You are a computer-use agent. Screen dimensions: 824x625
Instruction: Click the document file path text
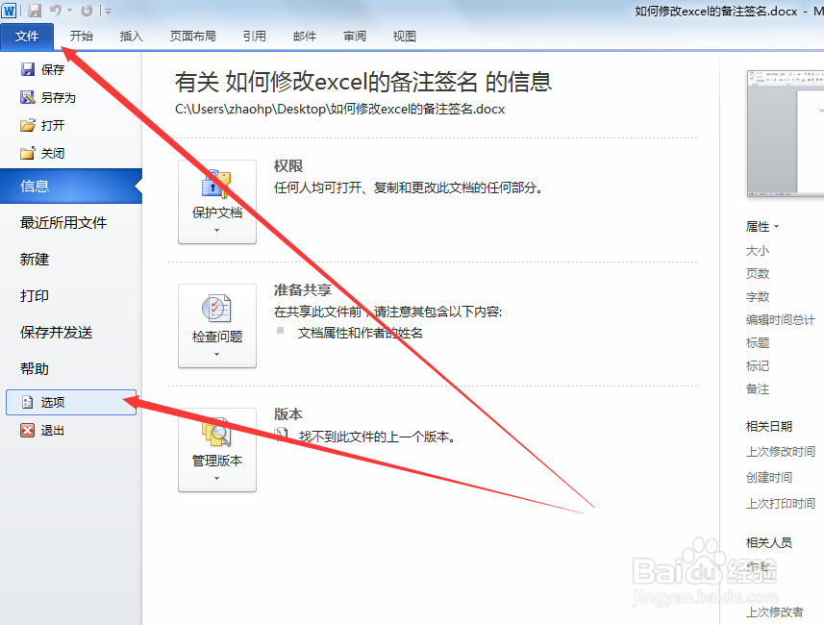click(x=340, y=109)
